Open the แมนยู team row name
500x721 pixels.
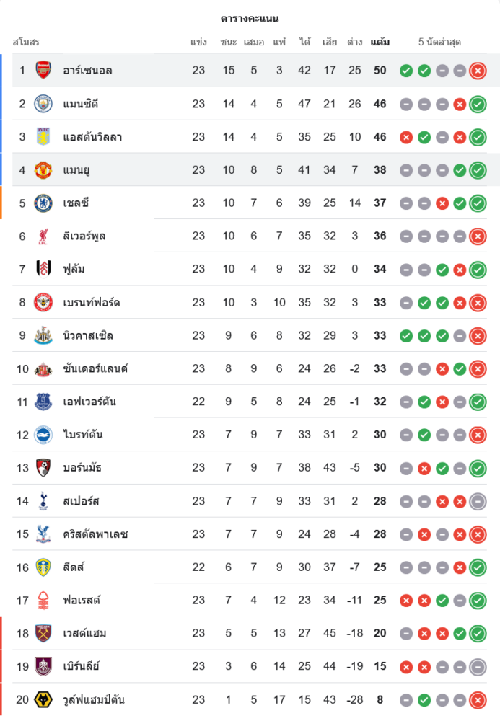click(76, 170)
